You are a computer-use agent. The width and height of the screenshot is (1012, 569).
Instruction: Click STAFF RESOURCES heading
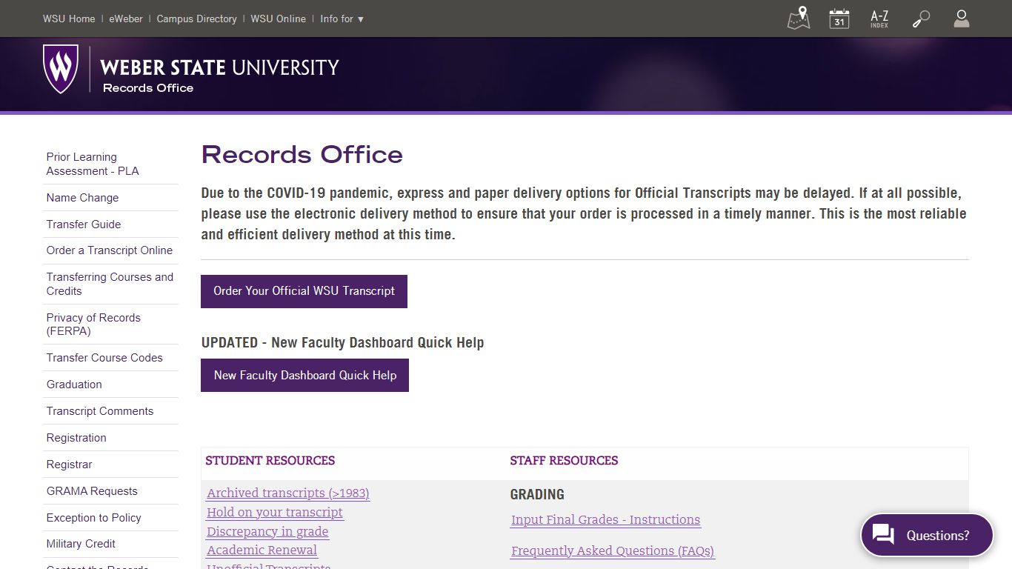click(x=564, y=461)
